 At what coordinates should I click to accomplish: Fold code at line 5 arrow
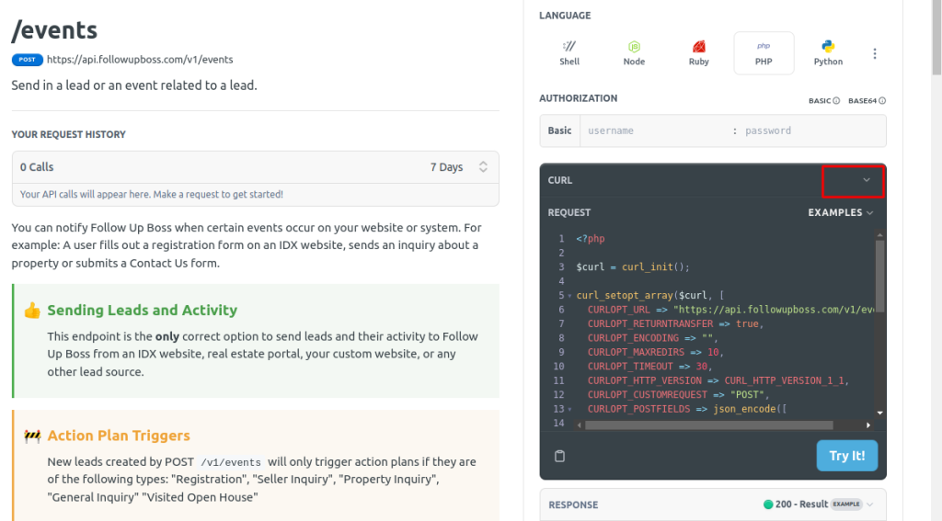[x=570, y=296]
